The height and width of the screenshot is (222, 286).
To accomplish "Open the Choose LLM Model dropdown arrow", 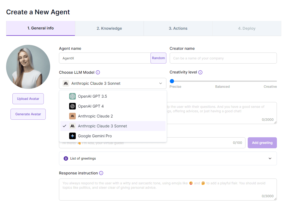I will click(x=161, y=83).
